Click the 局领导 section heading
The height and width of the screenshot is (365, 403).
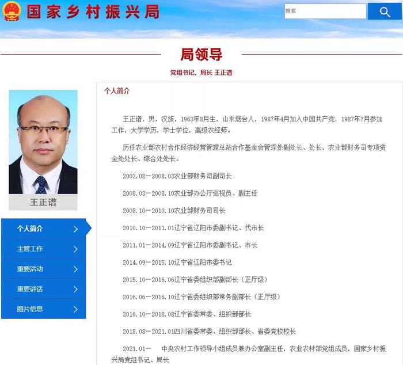pyautogui.click(x=201, y=55)
